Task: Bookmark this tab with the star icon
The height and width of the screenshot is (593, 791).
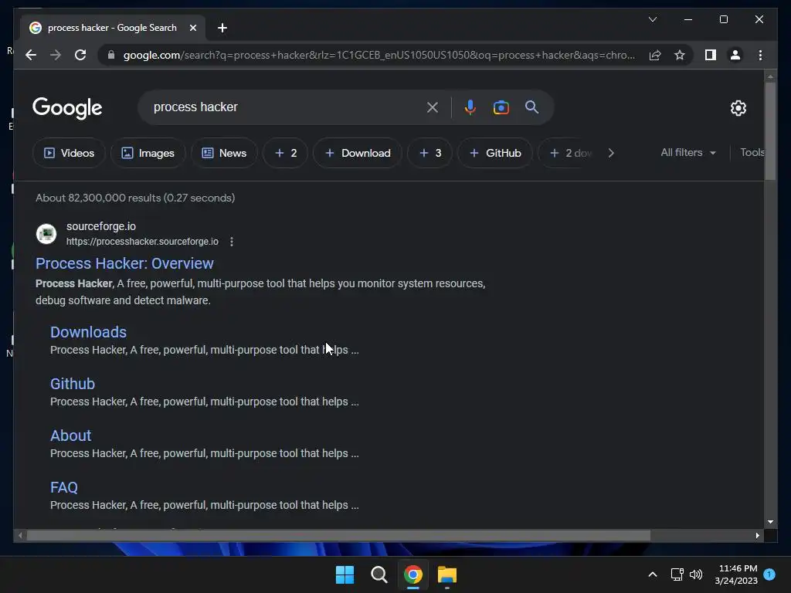Action: 680,55
